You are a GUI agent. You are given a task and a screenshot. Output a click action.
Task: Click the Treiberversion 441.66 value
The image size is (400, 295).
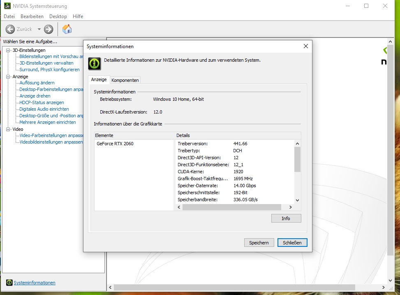pos(240,144)
